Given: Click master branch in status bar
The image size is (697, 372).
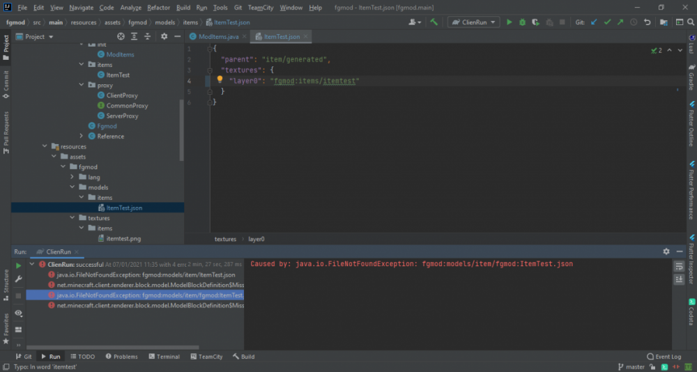Looking at the screenshot, I should click(x=631, y=366).
